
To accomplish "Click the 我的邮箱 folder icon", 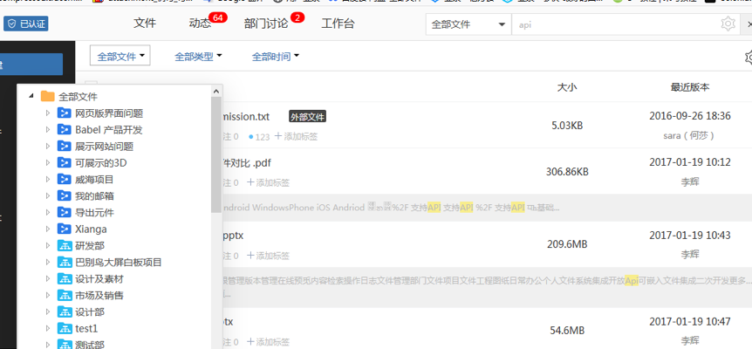I will click(x=65, y=195).
